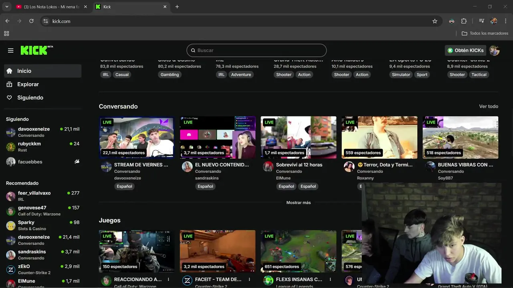
Task: Open Sobreviví al 12 horas thumbnail
Action: click(x=299, y=138)
